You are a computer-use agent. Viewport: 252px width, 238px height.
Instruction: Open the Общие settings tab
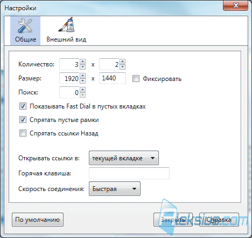click(25, 30)
